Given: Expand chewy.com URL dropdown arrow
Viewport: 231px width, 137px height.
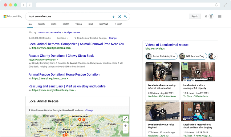Looking at the screenshot, I should pyautogui.click(x=58, y=60).
